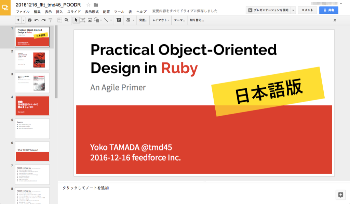
Task: Open the move-to-folder icon
Action: pos(96,5)
